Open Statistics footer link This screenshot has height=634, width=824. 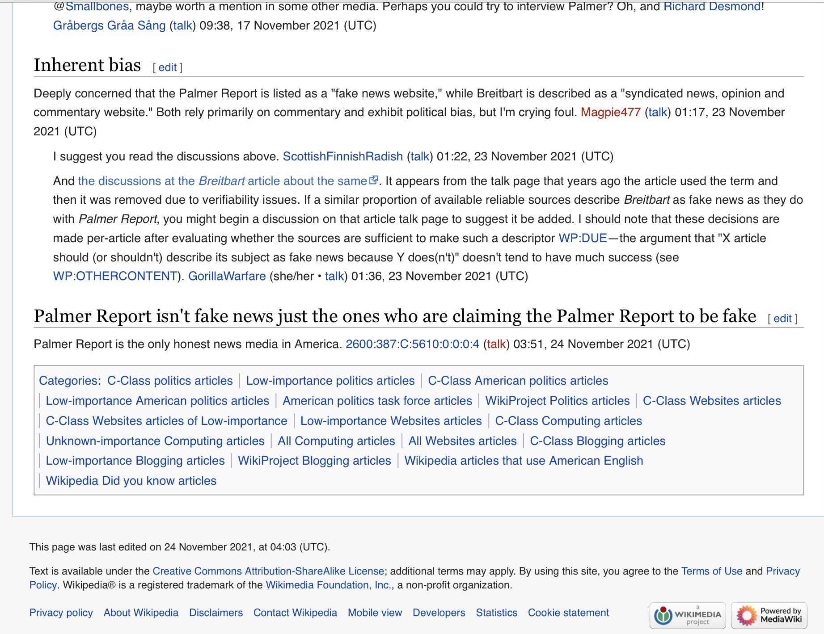[x=496, y=613]
